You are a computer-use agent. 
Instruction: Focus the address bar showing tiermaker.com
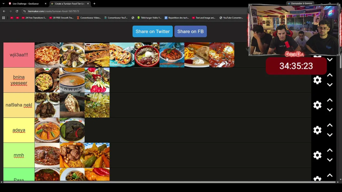coord(134,11)
